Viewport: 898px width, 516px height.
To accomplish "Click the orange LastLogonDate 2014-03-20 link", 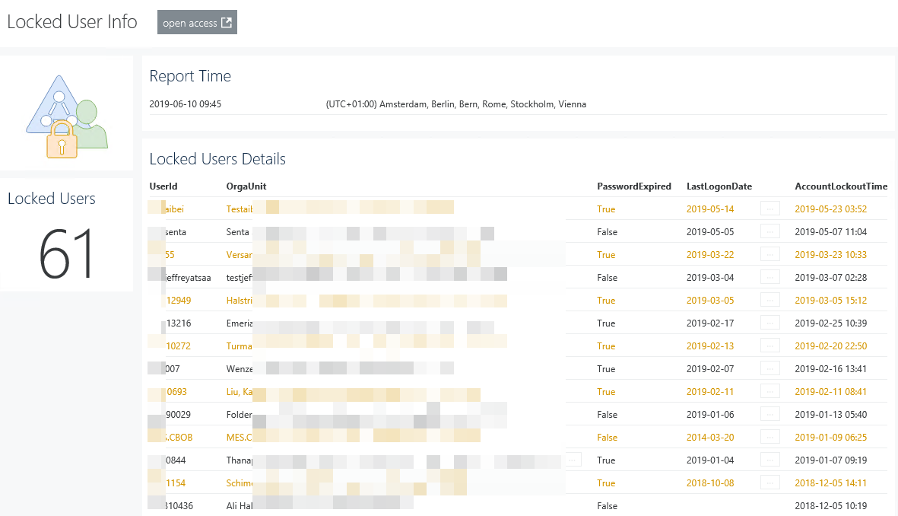I will click(710, 437).
